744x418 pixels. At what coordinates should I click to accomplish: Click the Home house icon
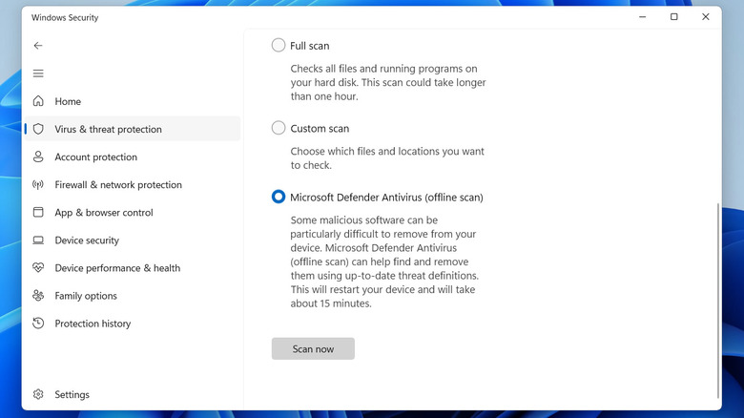pos(38,101)
